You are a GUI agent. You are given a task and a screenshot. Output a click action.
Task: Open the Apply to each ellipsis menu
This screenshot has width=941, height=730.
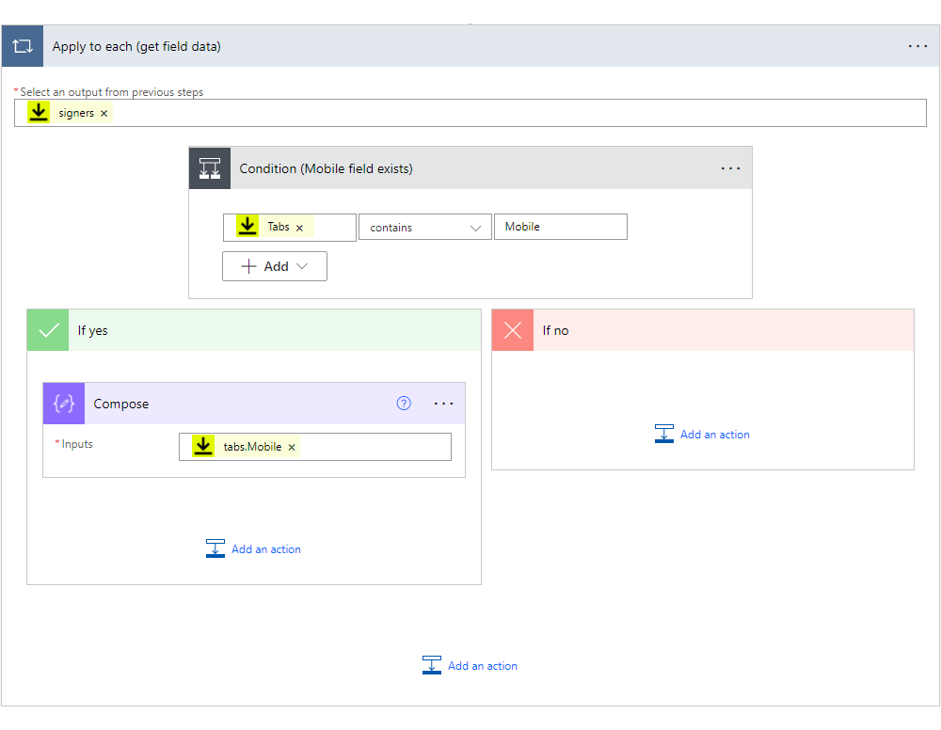[917, 45]
